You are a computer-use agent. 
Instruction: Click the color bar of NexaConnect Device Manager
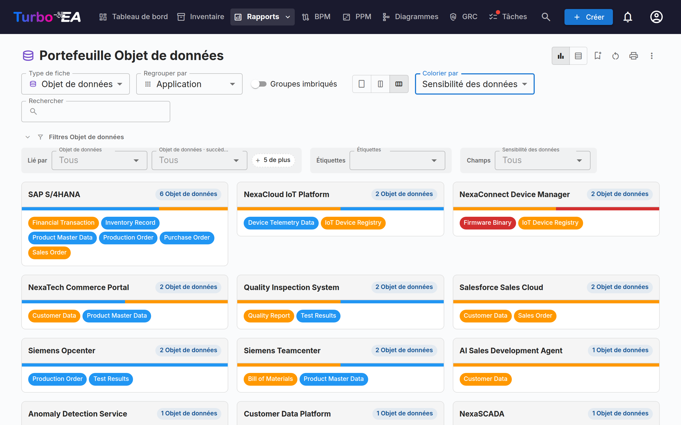[556, 209]
